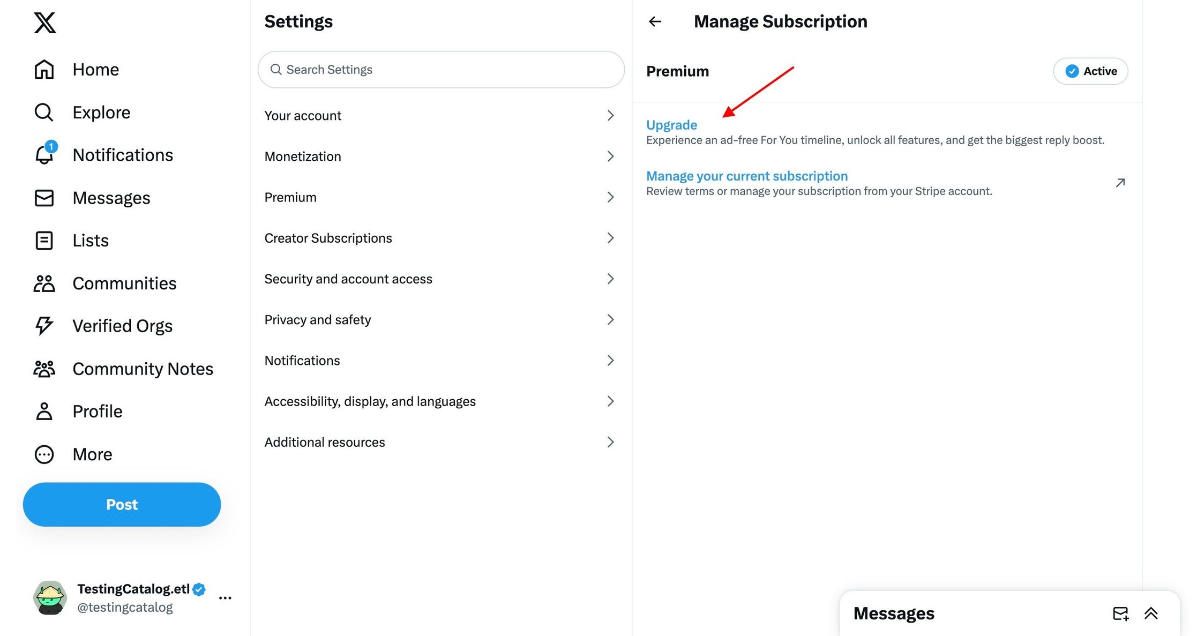Go to Security and account access
Image resolution: width=1197 pixels, height=636 pixels.
click(x=439, y=279)
